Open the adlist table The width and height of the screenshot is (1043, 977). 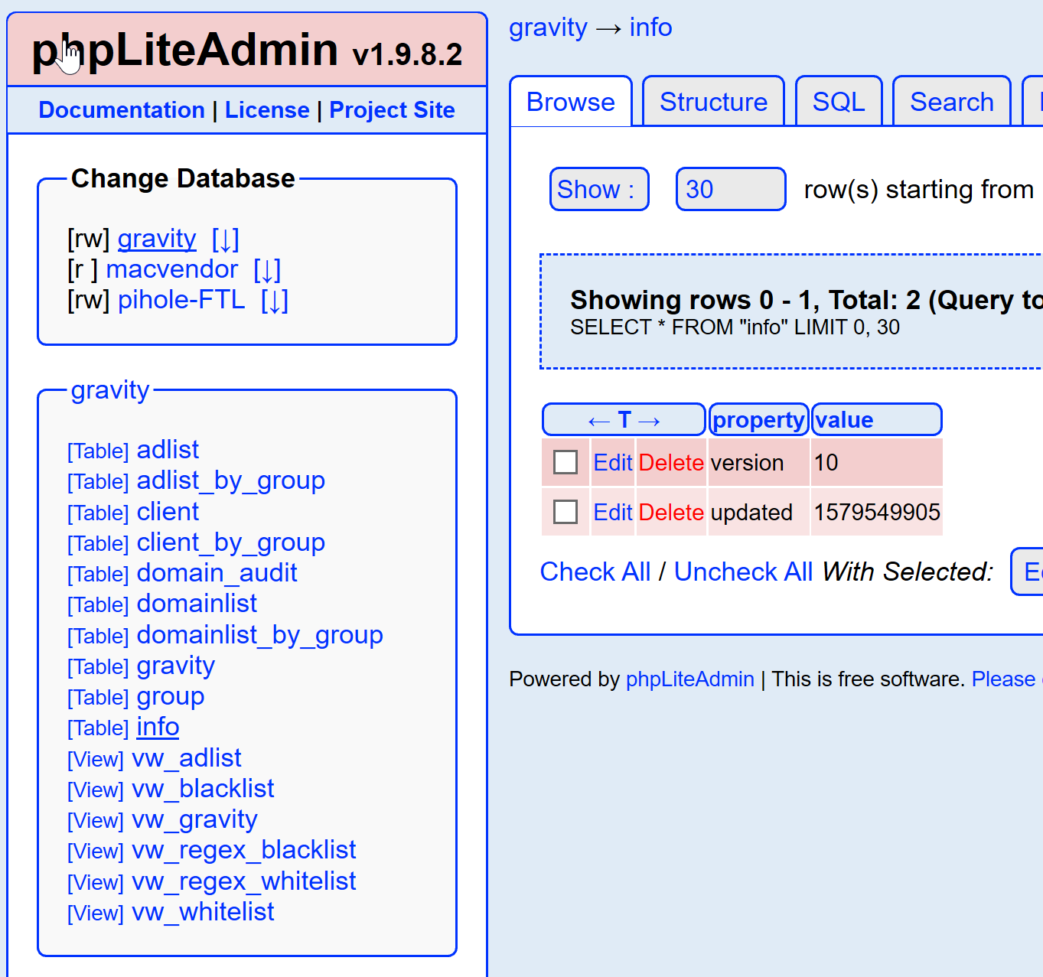coord(168,450)
